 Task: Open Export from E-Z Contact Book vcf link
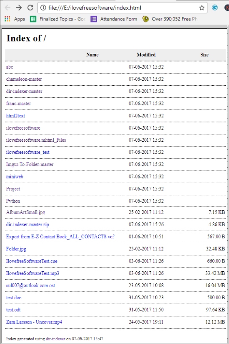coord(60,237)
